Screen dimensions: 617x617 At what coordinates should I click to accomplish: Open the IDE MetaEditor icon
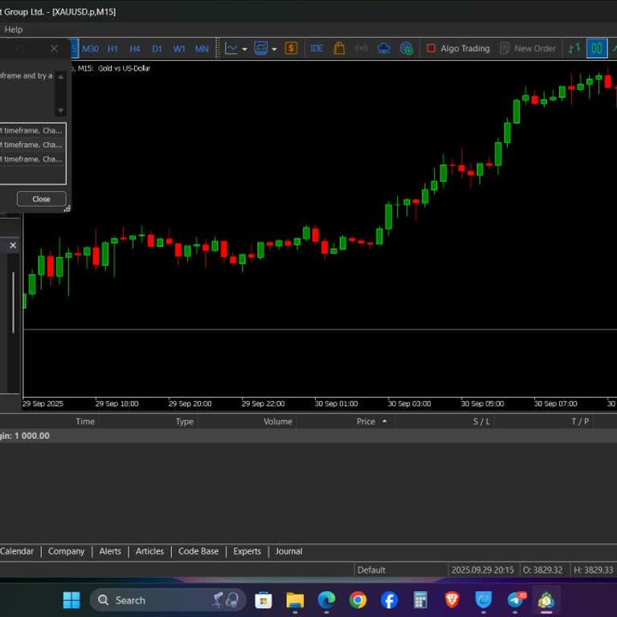click(317, 48)
